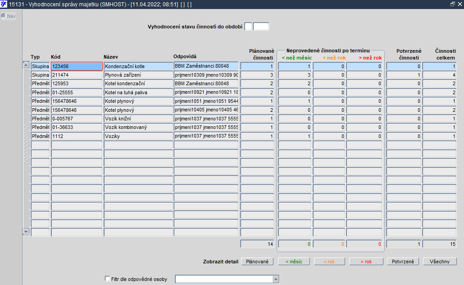
Task: Click Název cell Kondenzační kotle
Action: click(x=138, y=66)
